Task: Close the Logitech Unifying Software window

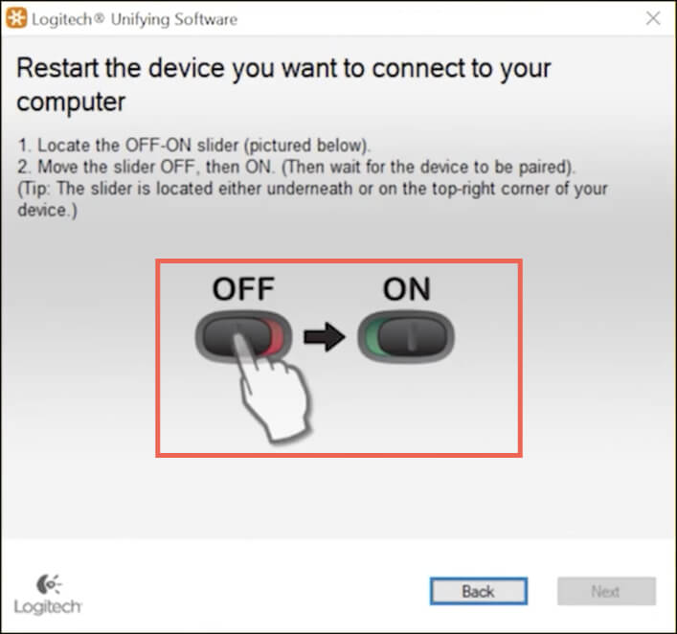Action: click(653, 18)
